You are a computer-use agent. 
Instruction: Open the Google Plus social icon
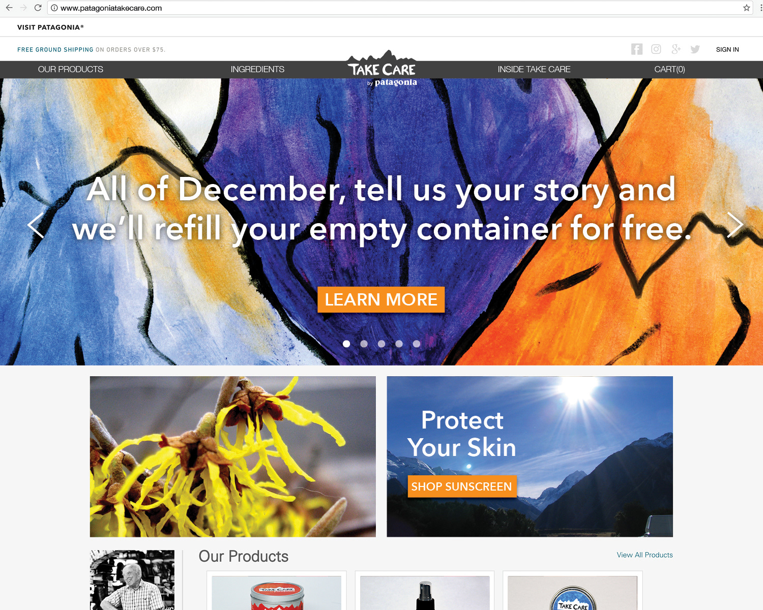pyautogui.click(x=676, y=49)
